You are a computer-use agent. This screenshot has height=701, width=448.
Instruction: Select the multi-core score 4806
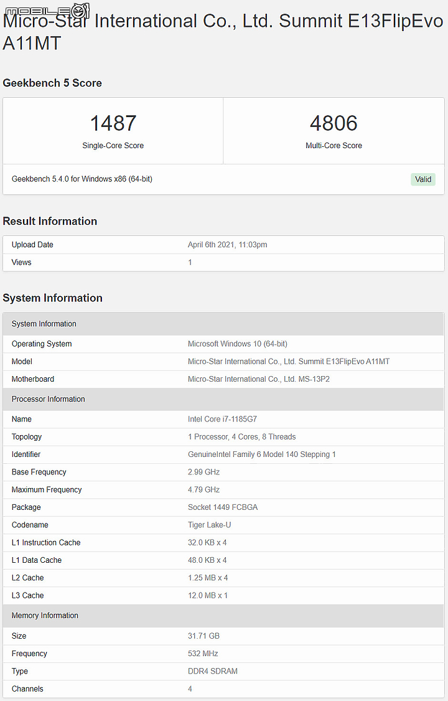(334, 123)
